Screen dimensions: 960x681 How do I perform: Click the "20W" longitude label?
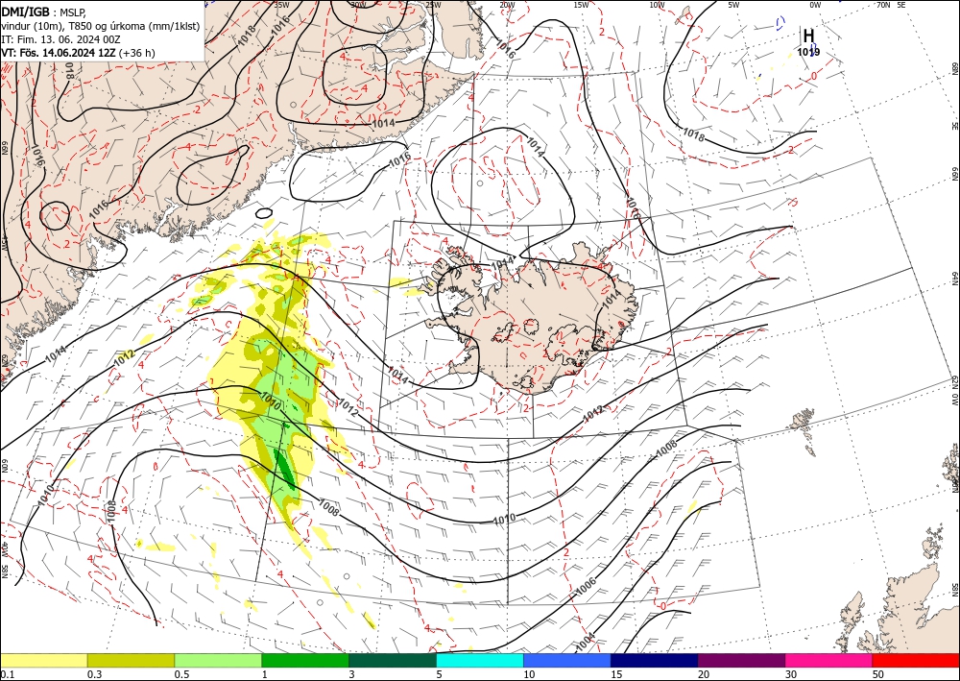tap(507, 4)
